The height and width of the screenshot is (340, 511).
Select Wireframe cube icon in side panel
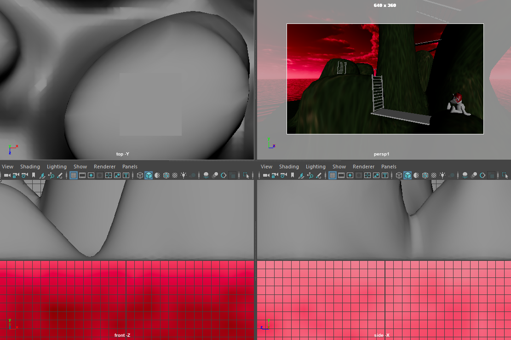pos(399,175)
